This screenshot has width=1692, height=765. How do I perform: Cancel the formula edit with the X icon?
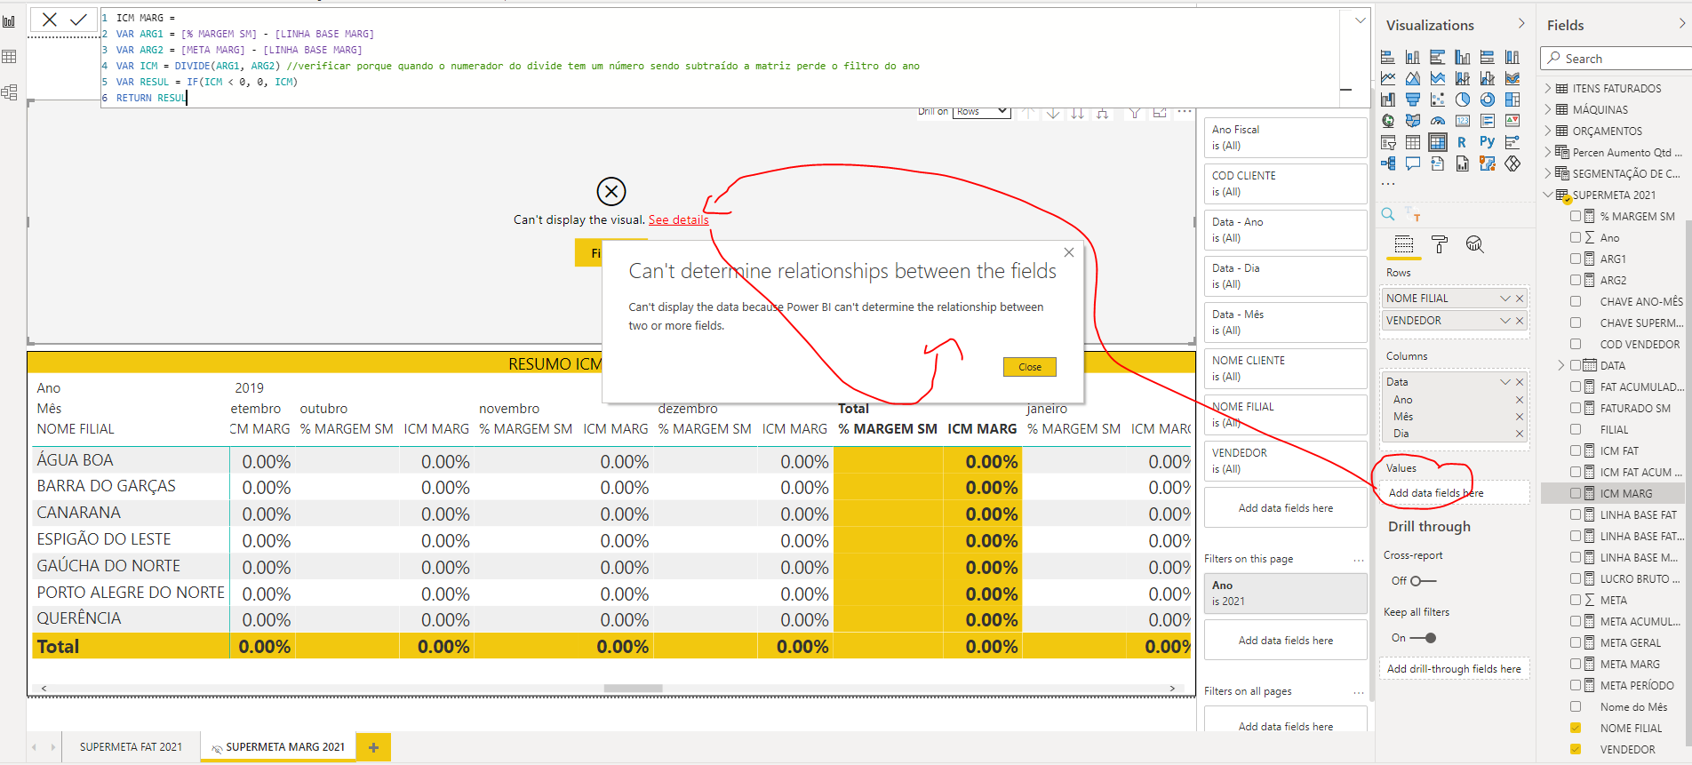click(x=50, y=20)
